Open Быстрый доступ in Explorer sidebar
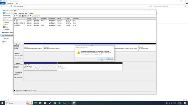The width and height of the screenshot is (188, 105). click(8, 10)
